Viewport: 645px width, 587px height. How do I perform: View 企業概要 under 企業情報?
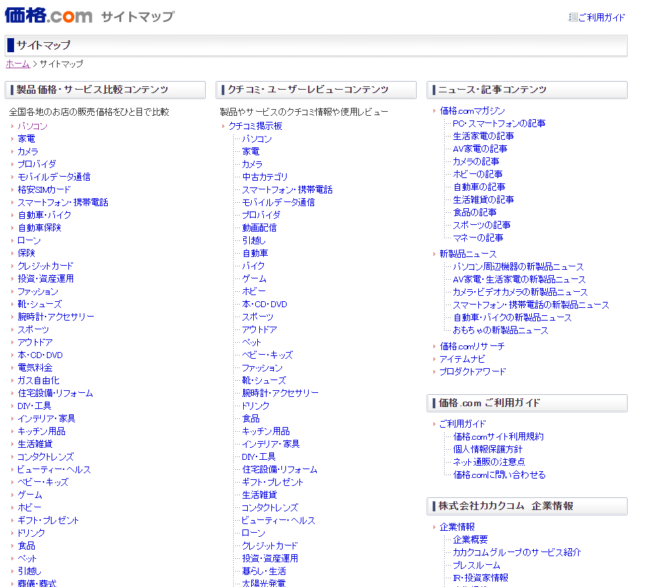(x=470, y=539)
